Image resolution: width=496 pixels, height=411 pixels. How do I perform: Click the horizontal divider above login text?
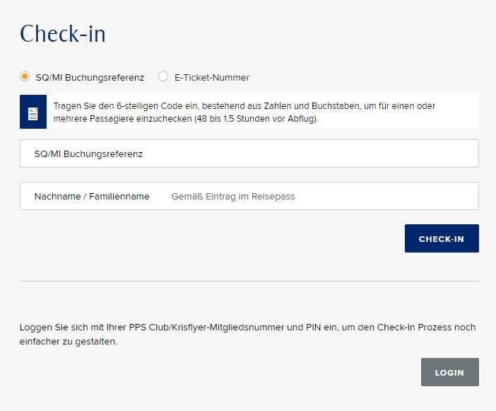pos(249,281)
